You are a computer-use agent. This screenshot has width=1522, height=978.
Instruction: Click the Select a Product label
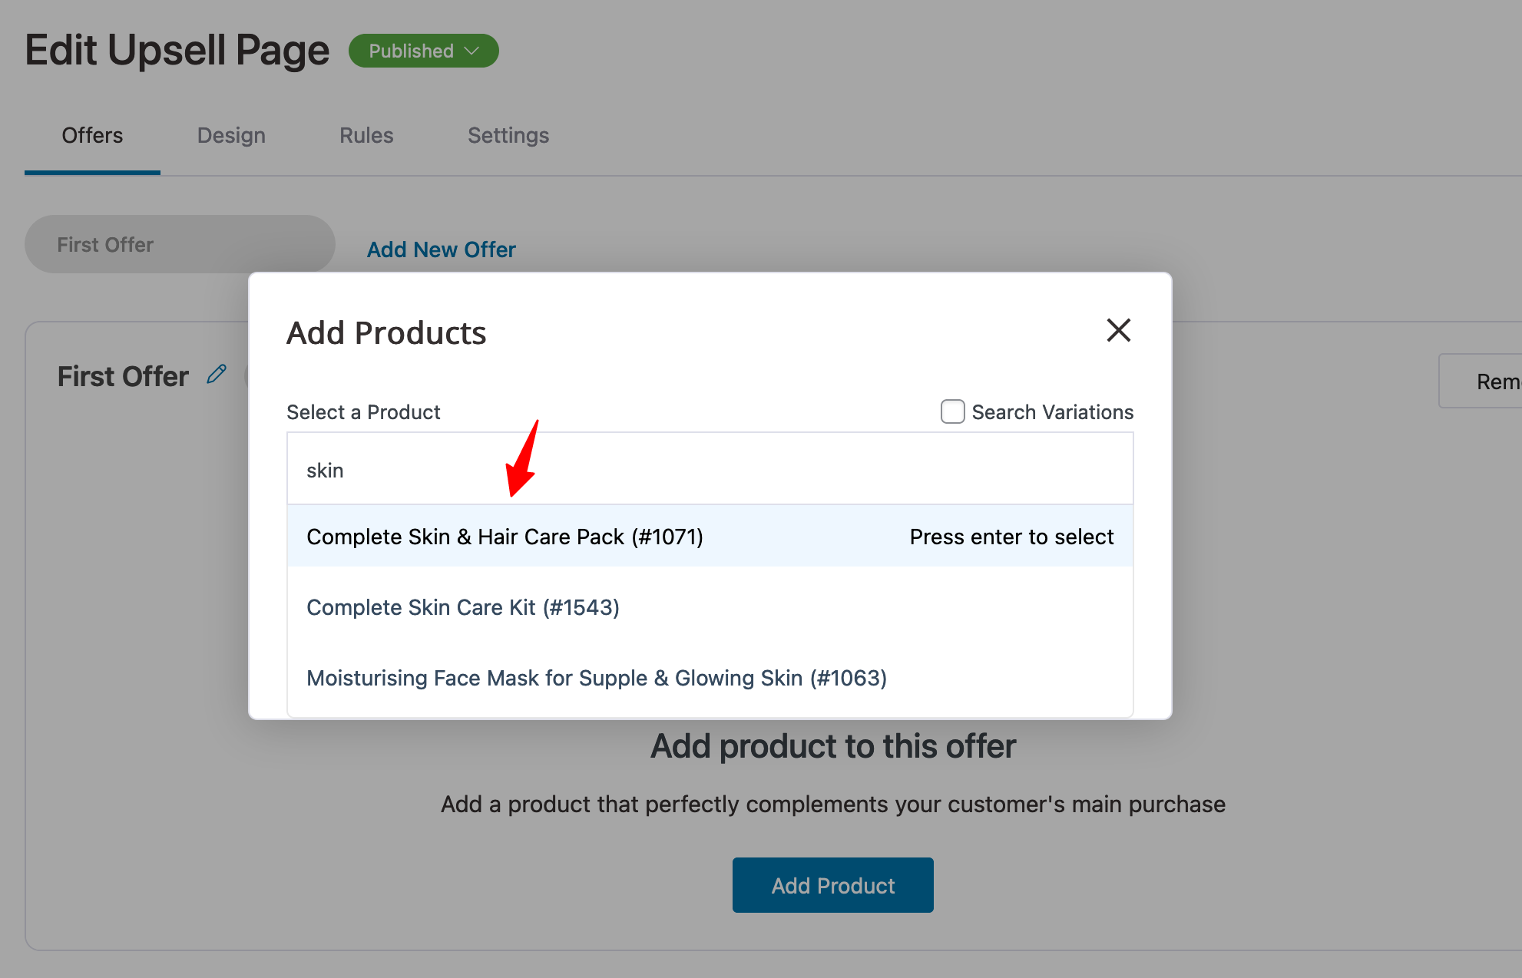coord(363,411)
